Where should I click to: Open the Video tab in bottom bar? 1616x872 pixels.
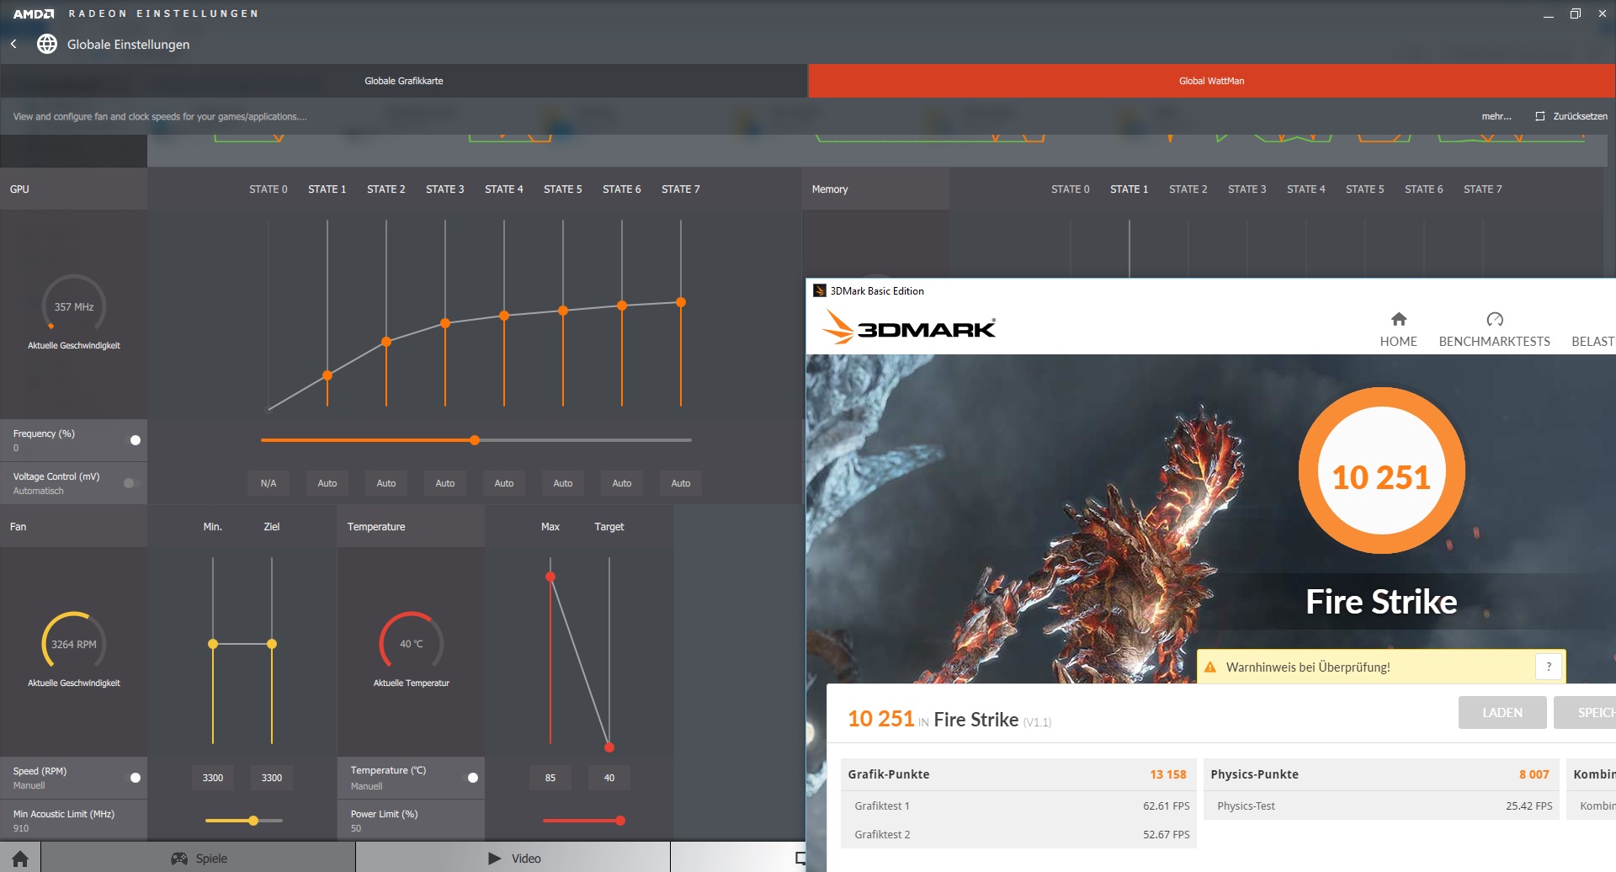[513, 859]
